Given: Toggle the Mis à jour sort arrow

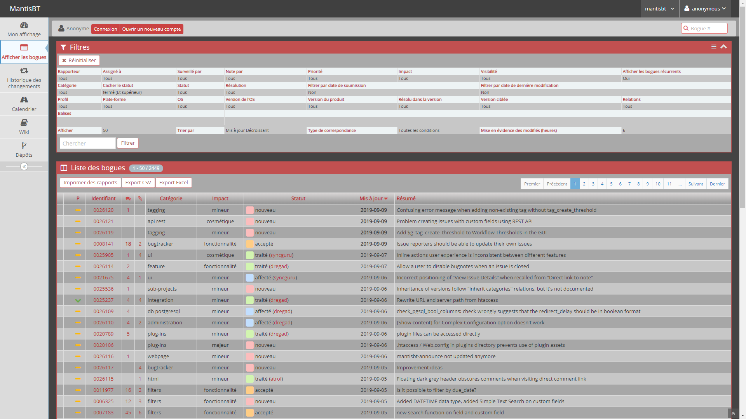Looking at the screenshot, I should 386,199.
